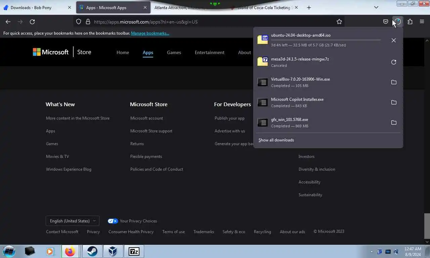Open the Sustainability footer link

click(x=310, y=195)
